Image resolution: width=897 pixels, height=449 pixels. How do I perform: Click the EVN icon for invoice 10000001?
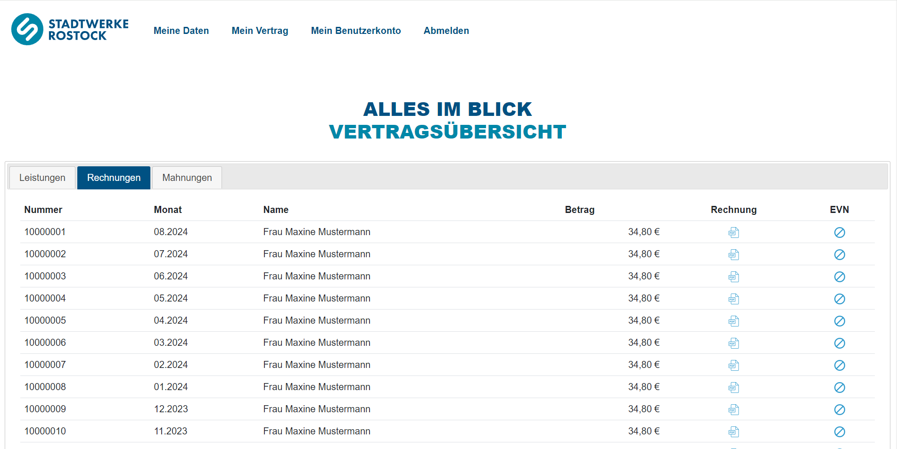tap(840, 232)
